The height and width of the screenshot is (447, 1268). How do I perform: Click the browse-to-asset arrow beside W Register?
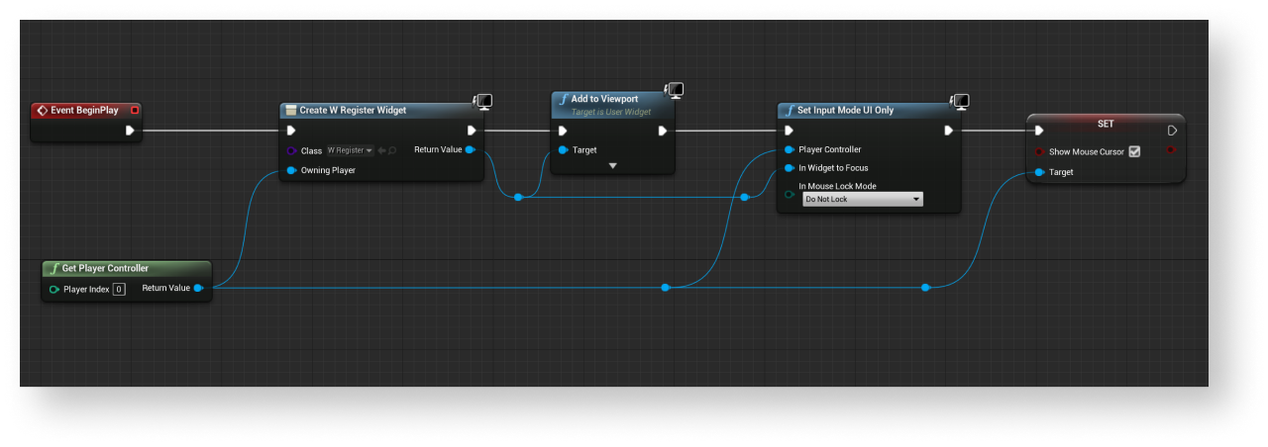tap(381, 150)
